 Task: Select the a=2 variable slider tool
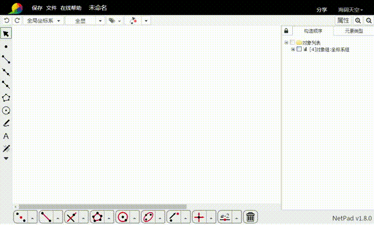[225, 217]
